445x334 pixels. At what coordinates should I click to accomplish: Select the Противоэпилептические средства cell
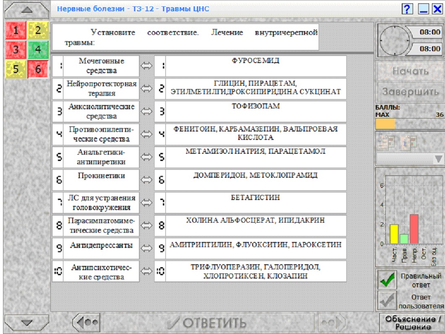[101, 134]
